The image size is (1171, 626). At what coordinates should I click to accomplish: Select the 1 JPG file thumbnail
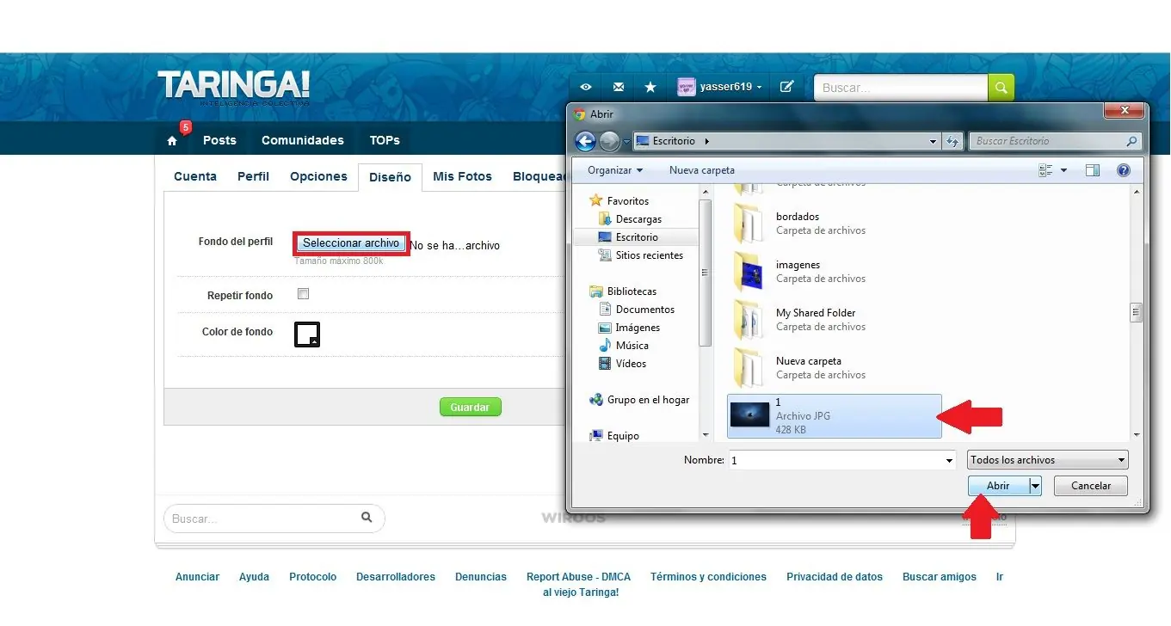[749, 416]
